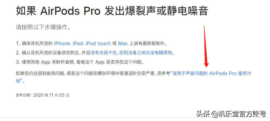Follow the iPod touch link
The image size is (270, 121).
click(98, 44)
